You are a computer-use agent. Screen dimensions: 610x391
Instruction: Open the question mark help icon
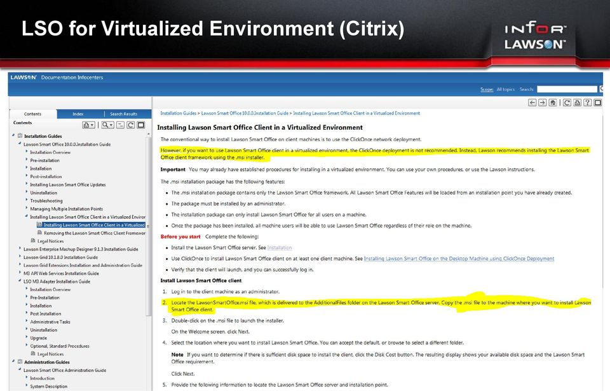(x=587, y=102)
